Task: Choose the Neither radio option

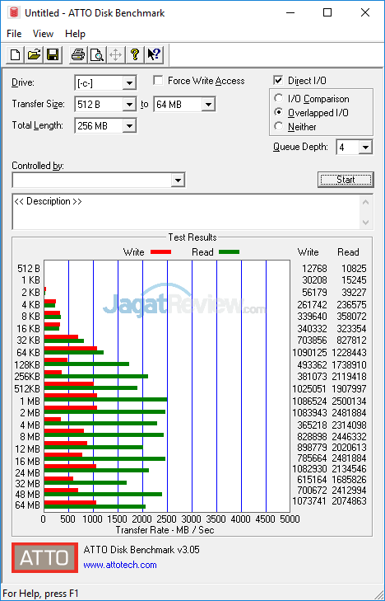Action: click(x=279, y=126)
